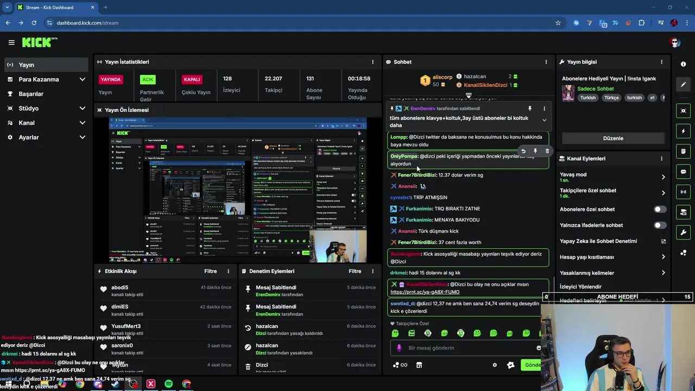Click the broadcast signal icon in right rail
The height and width of the screenshot is (391, 695).
pos(683,192)
